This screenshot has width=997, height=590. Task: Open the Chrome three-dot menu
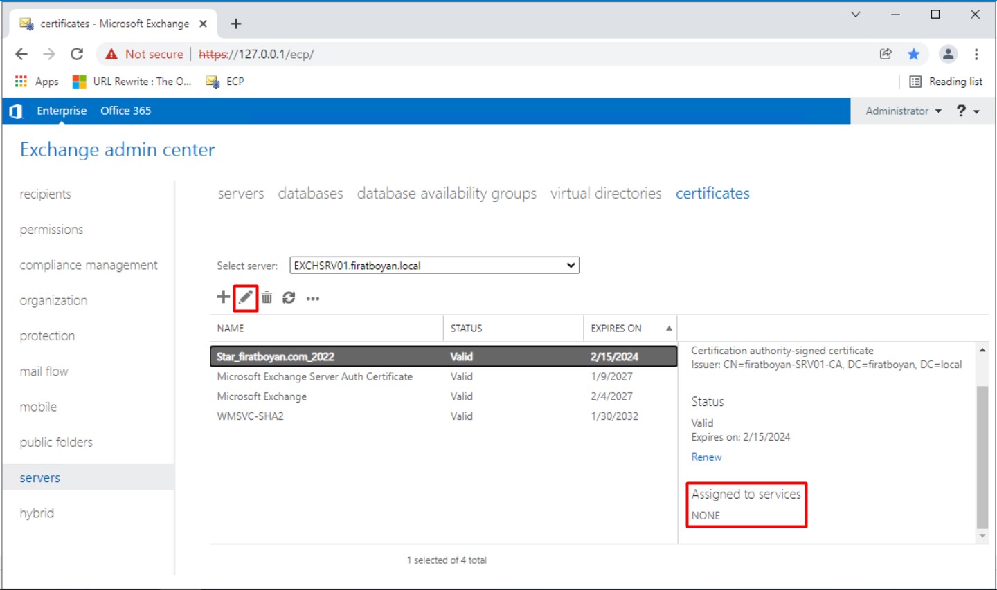tap(976, 54)
